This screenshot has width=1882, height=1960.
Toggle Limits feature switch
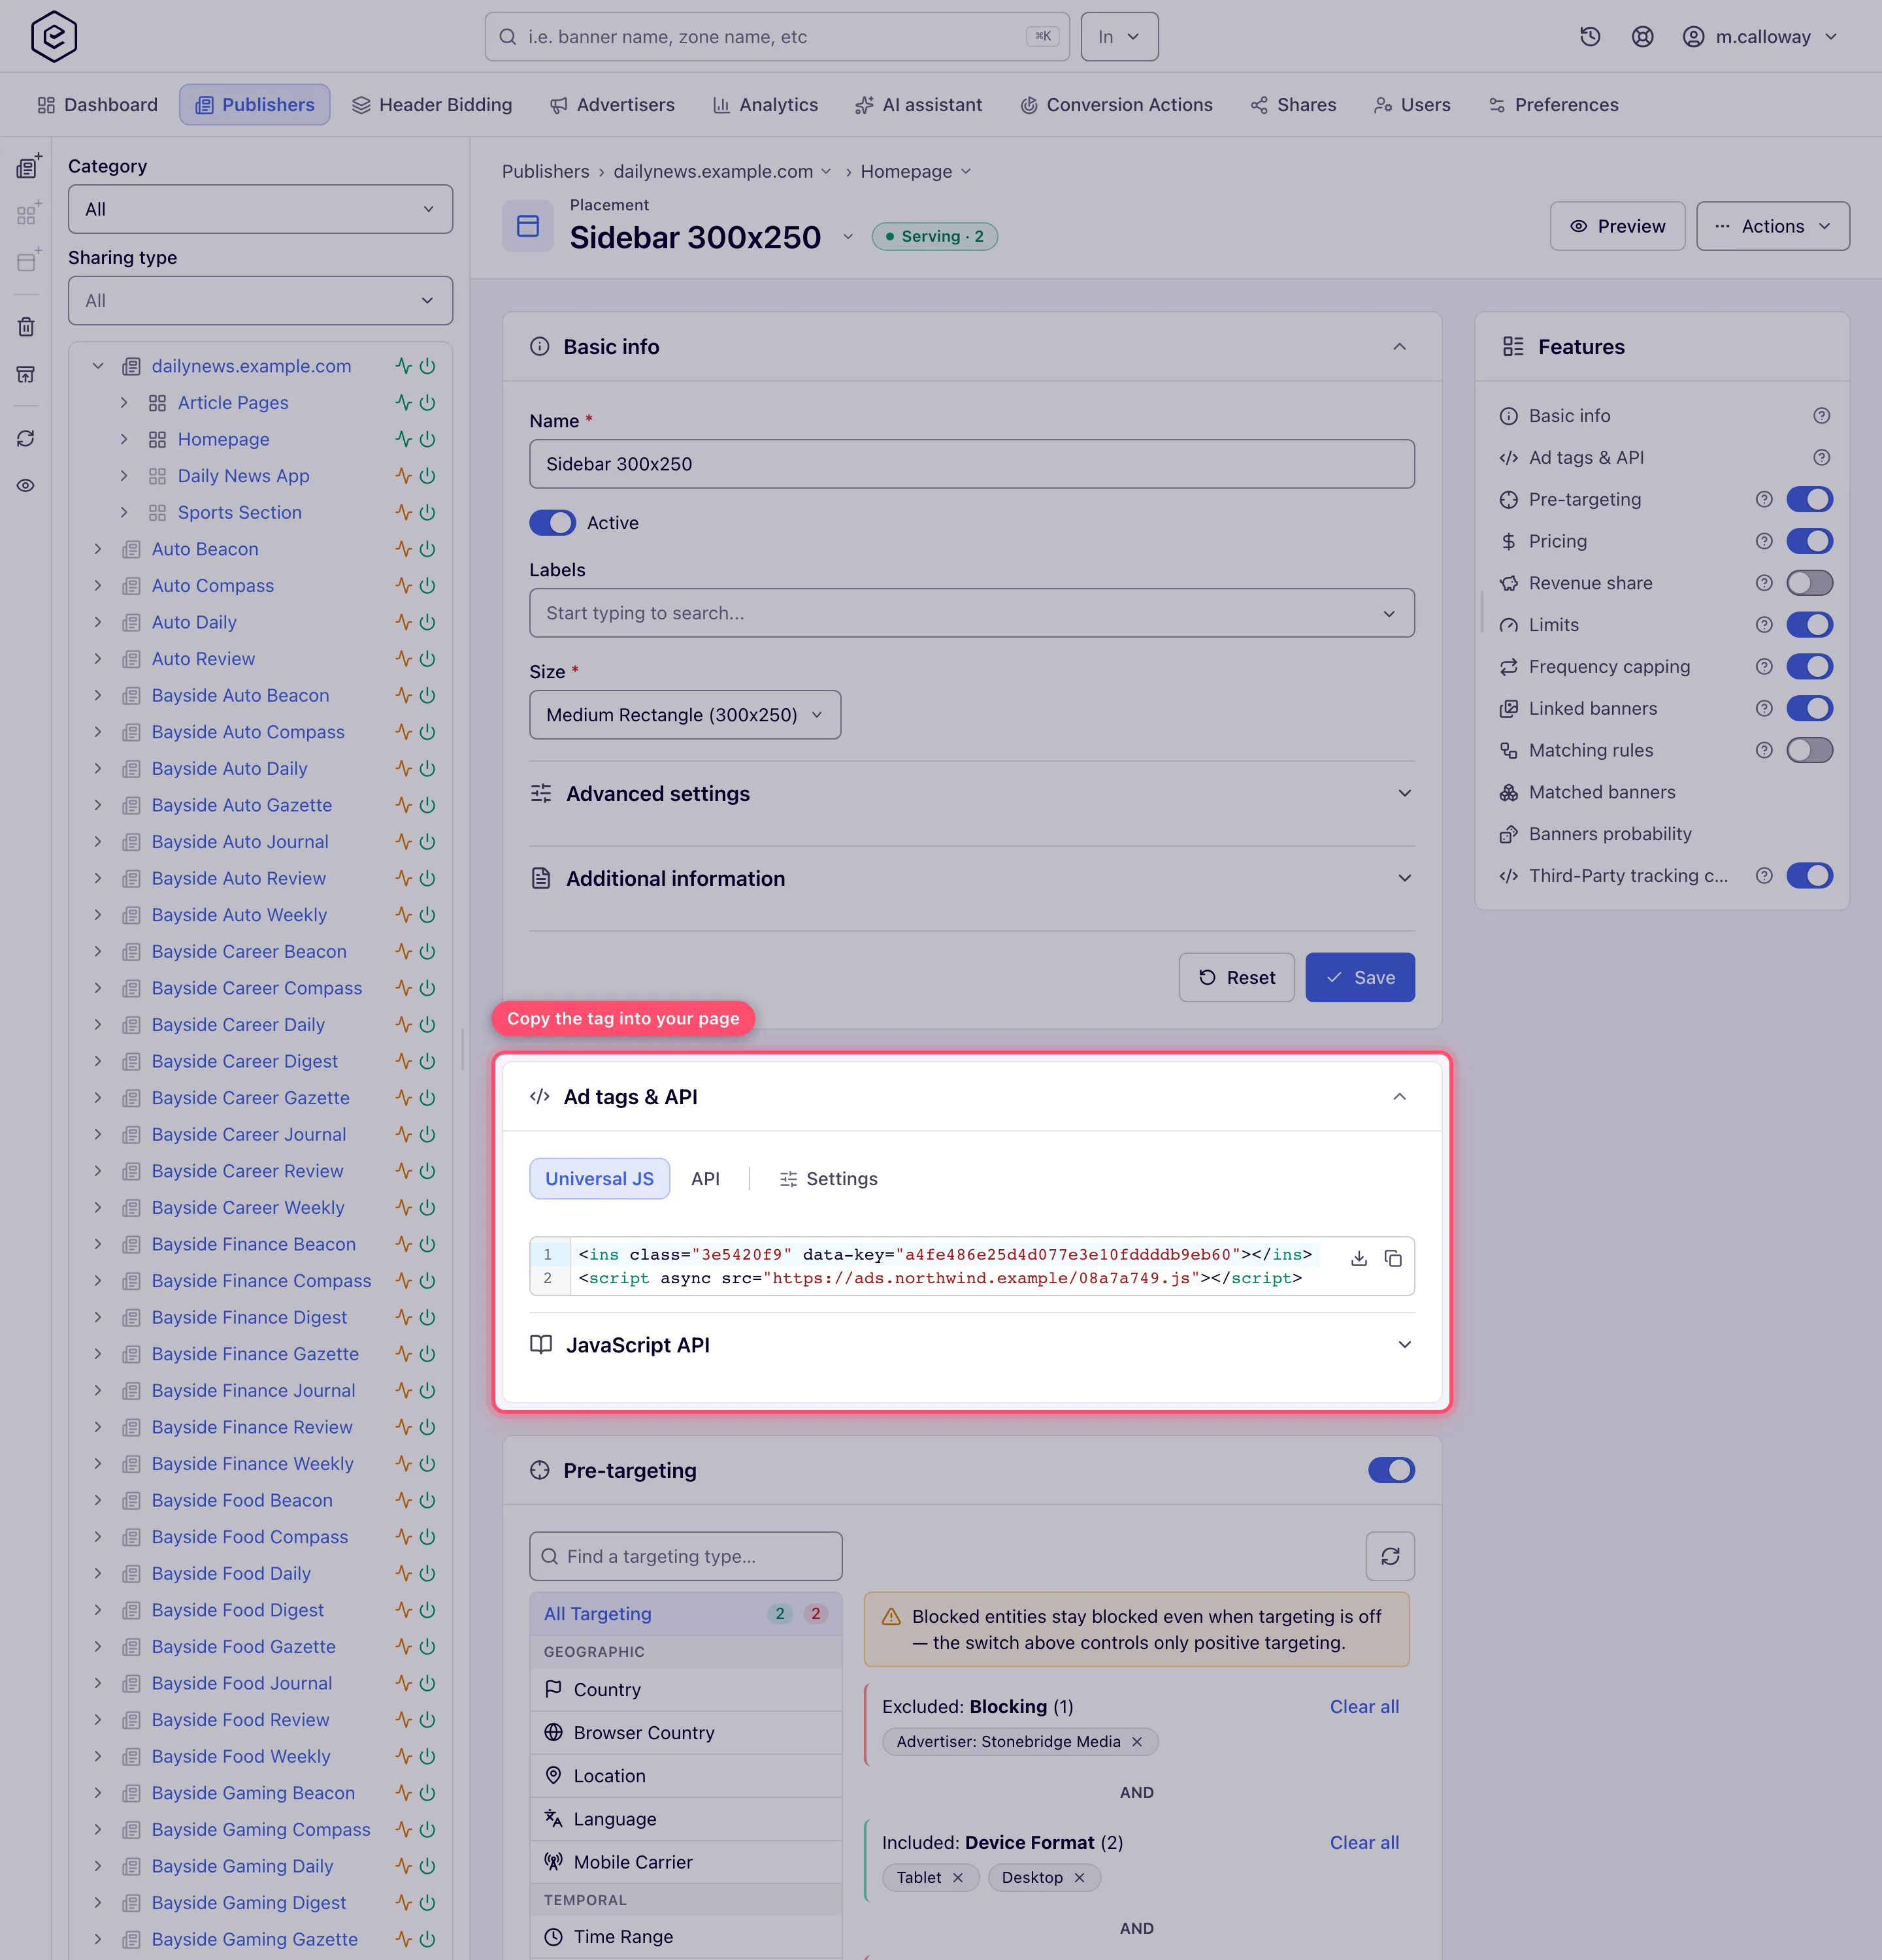pyautogui.click(x=1809, y=625)
